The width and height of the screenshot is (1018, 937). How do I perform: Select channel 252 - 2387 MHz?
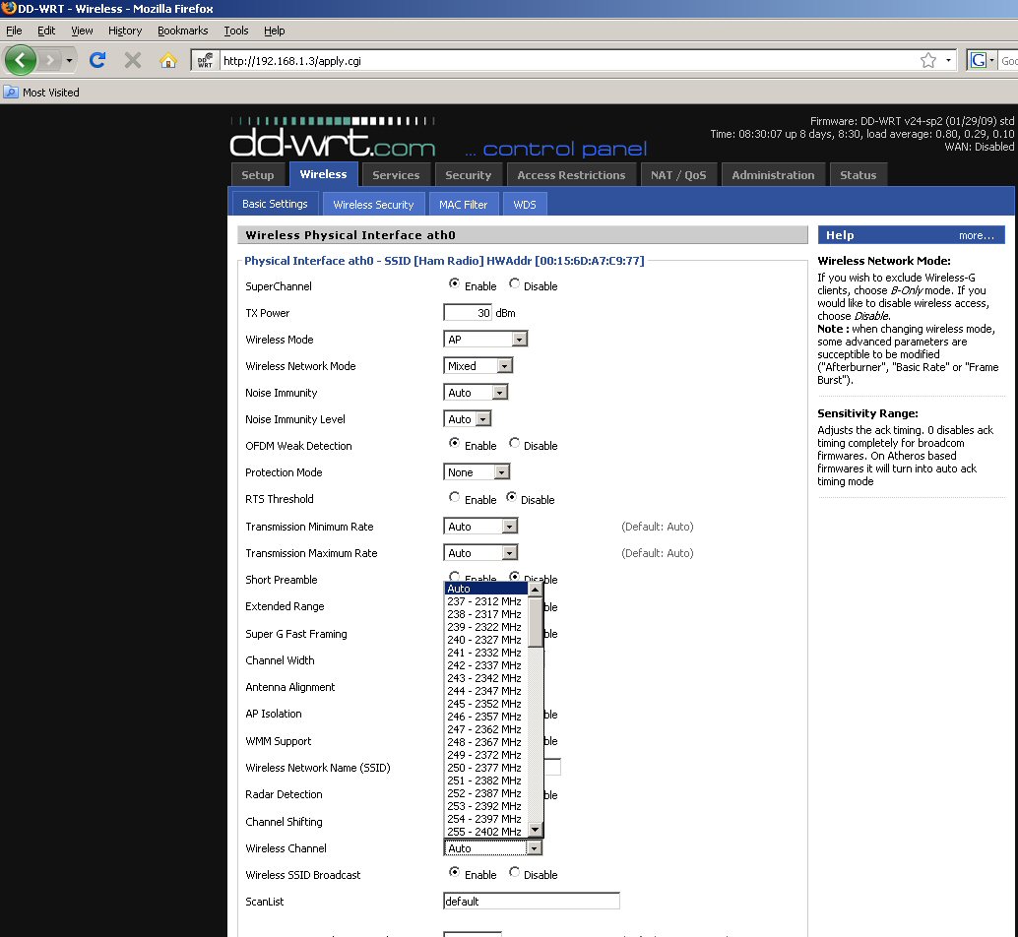[486, 793]
